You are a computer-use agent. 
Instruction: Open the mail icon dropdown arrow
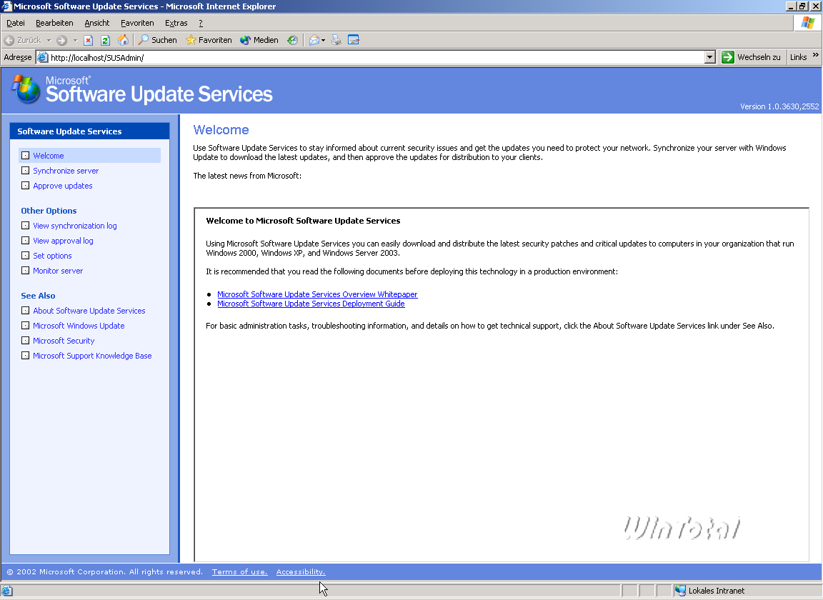pyautogui.click(x=324, y=40)
